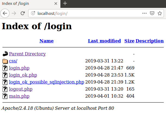
Task: Click the date 2019-04-01 10:32
Action: point(104,96)
